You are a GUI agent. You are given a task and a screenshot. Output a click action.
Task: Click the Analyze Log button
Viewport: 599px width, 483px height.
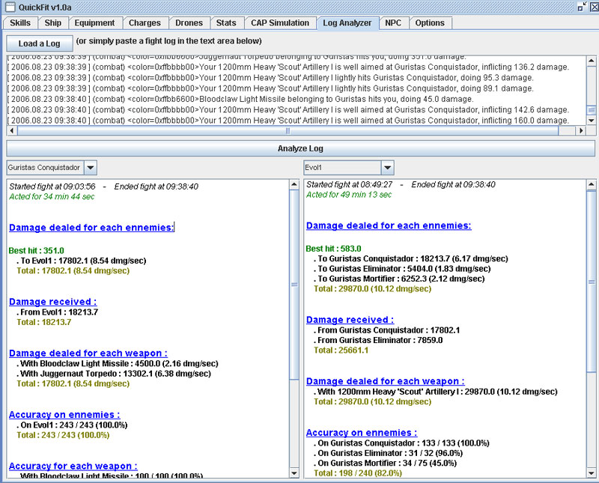coord(299,148)
